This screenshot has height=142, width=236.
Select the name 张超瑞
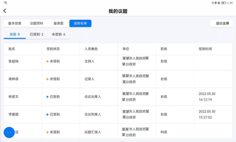tap(13, 61)
